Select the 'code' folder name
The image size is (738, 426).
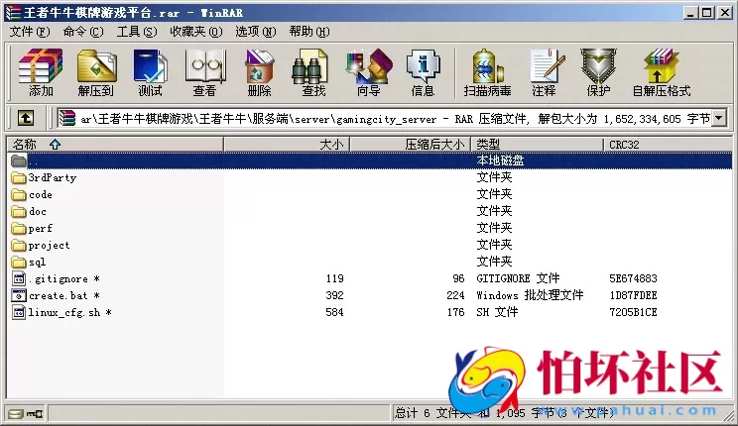pyautogui.click(x=41, y=194)
